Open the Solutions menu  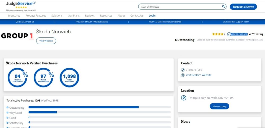point(57,16)
